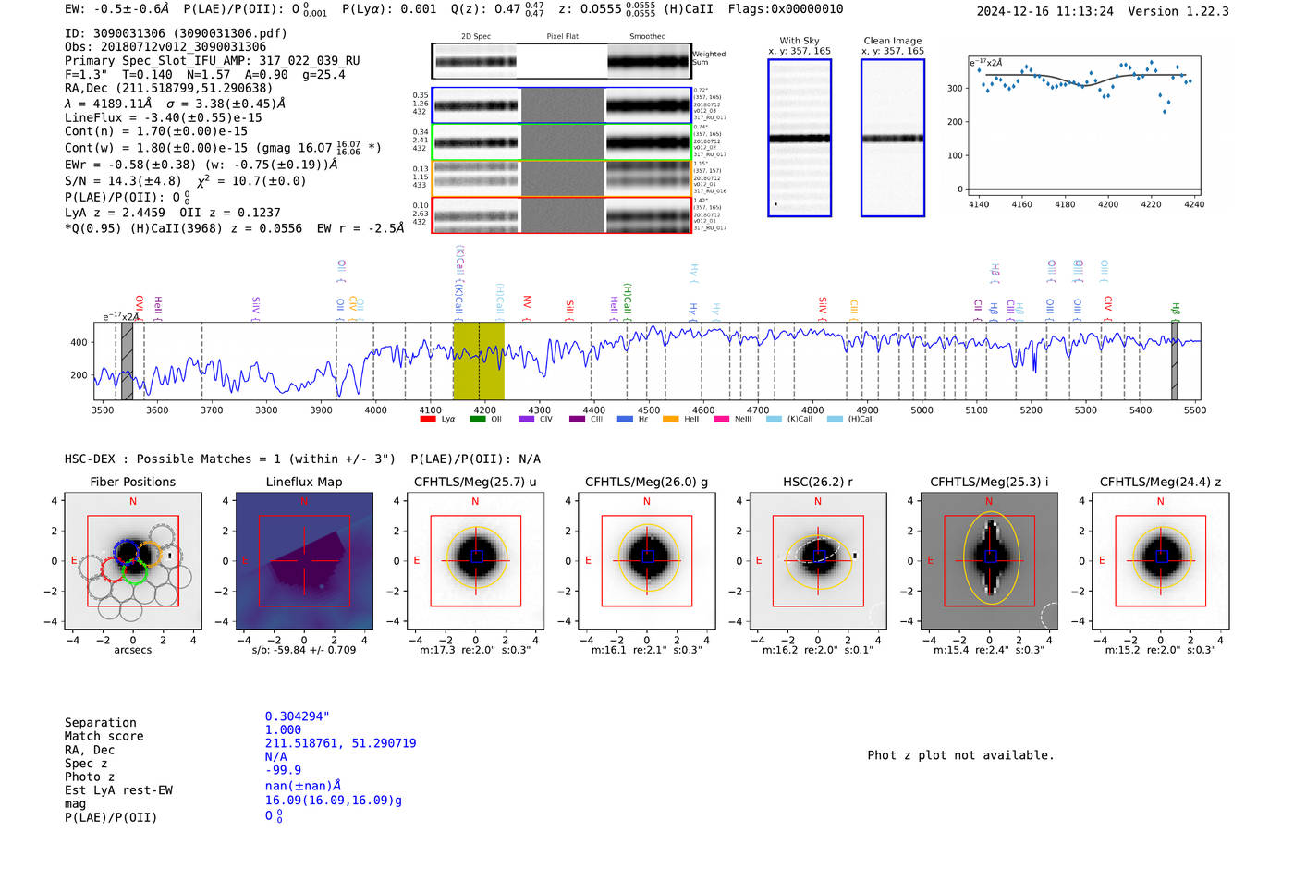Select the red-bordered fiber spectrum row
Viewport: 1294px width, 881px height.
tap(561, 215)
